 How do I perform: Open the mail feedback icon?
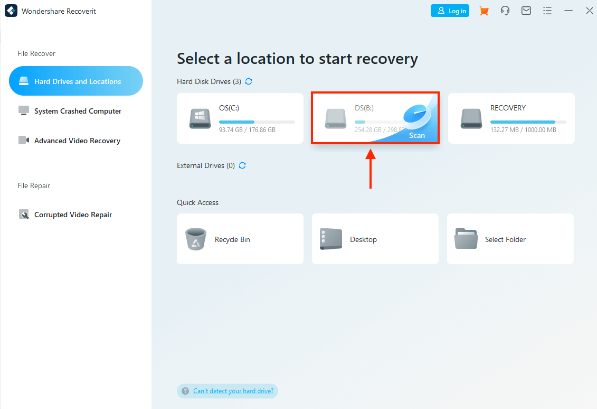(526, 11)
